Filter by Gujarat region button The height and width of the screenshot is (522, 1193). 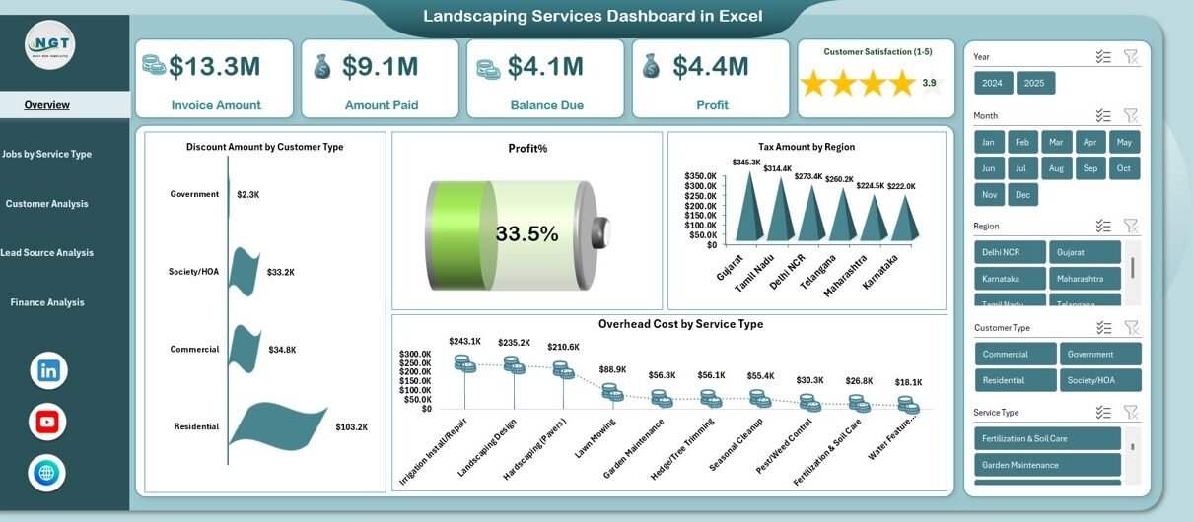click(1085, 253)
